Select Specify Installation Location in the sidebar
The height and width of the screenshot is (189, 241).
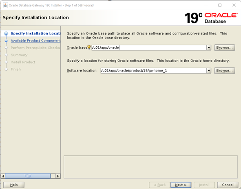pos(35,33)
